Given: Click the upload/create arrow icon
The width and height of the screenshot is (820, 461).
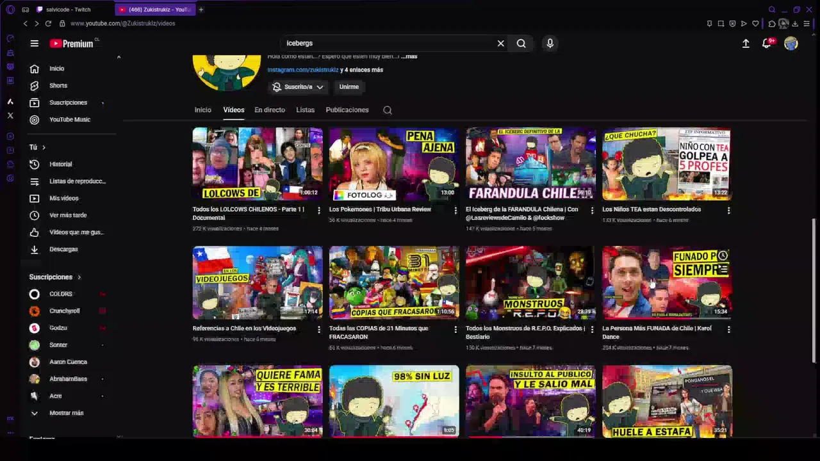Looking at the screenshot, I should click(746, 44).
